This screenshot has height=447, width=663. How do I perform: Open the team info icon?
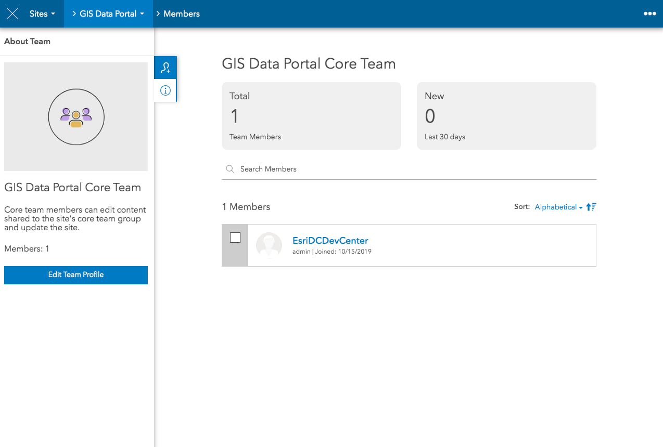(x=165, y=90)
